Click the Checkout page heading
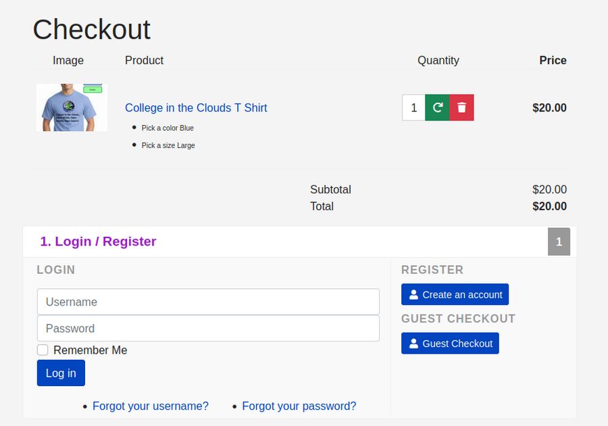This screenshot has width=608, height=426. point(92,30)
